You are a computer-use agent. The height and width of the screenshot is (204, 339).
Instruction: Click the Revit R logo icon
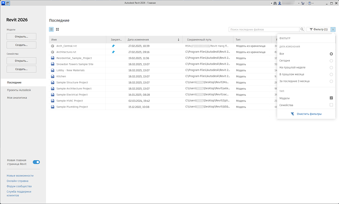coord(3,3)
